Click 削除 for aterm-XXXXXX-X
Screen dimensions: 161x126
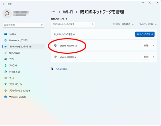[x=146, y=46]
